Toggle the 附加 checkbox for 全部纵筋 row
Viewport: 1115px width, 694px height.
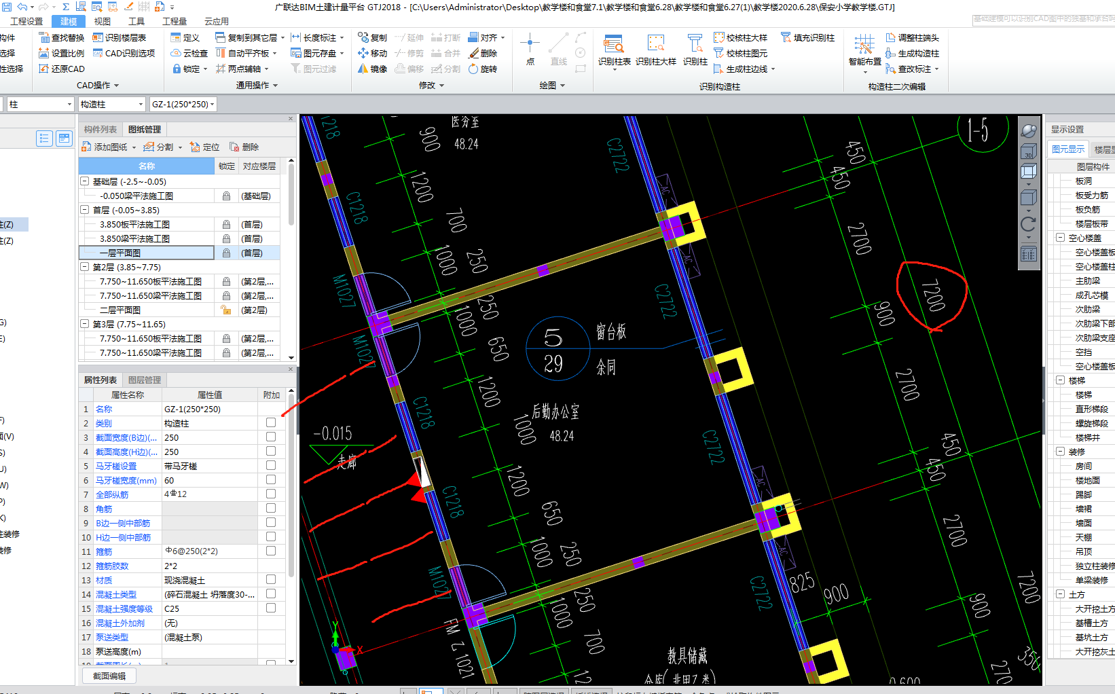tap(271, 494)
